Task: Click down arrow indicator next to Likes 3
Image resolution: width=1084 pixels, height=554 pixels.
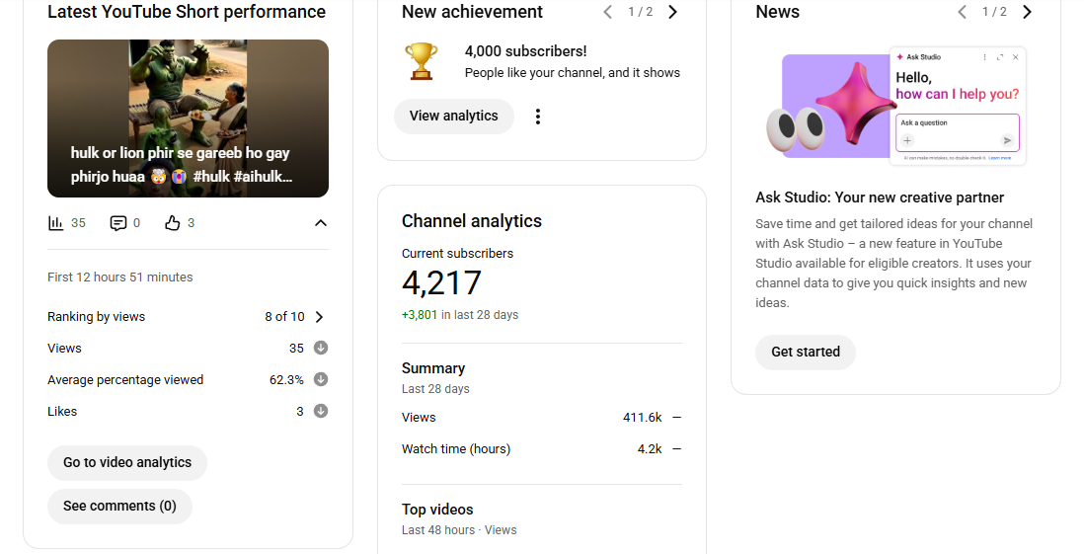Action: click(321, 412)
